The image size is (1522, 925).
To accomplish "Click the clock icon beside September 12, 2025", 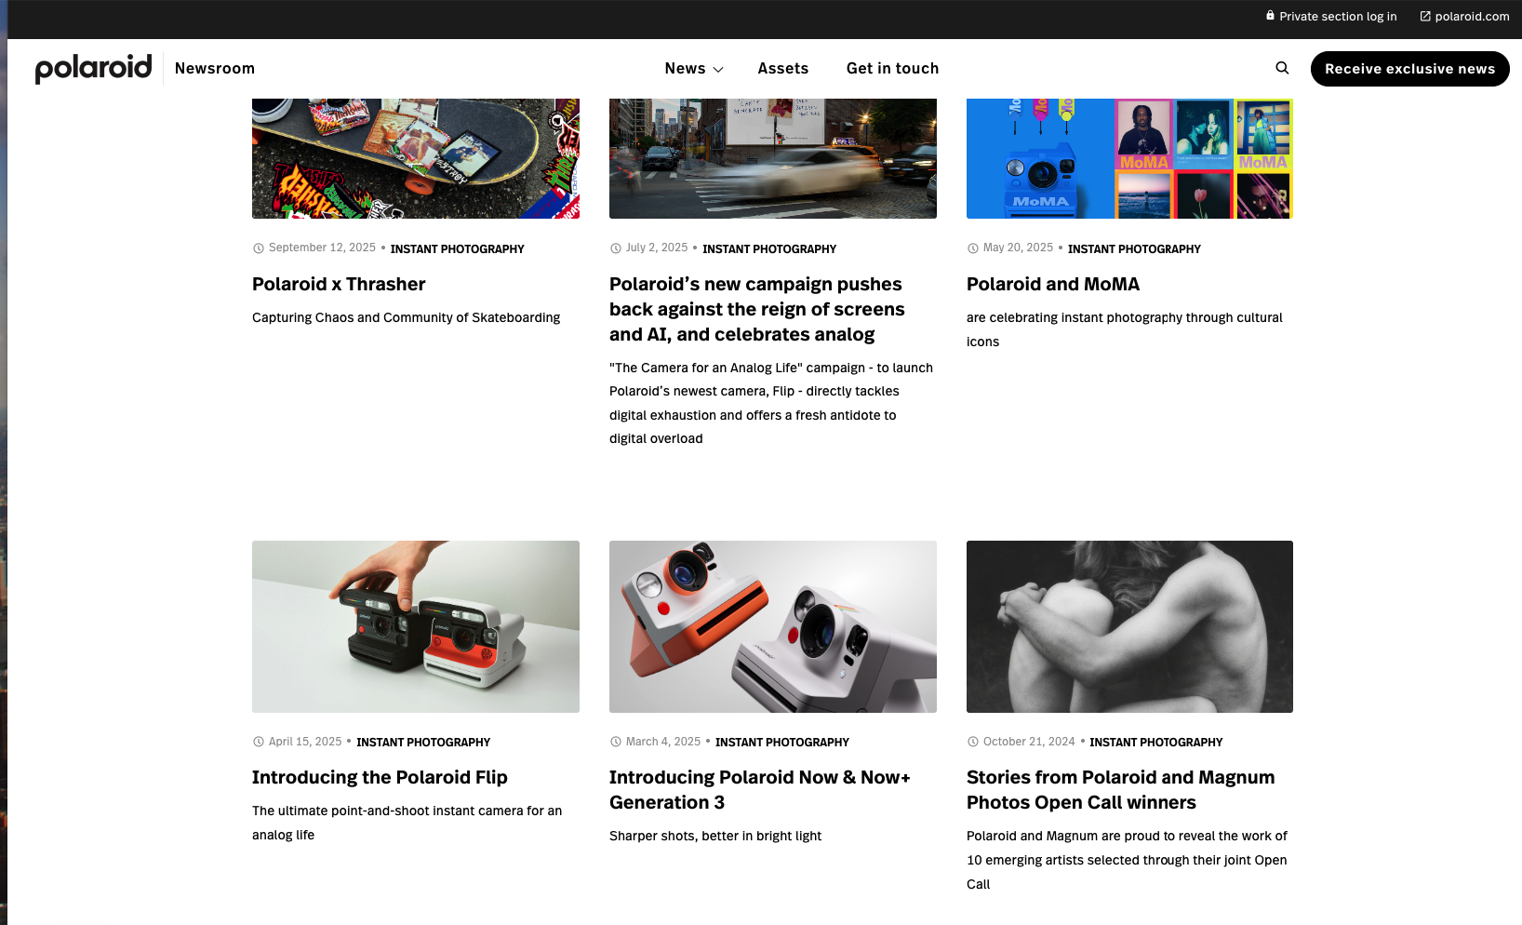I will click(259, 248).
